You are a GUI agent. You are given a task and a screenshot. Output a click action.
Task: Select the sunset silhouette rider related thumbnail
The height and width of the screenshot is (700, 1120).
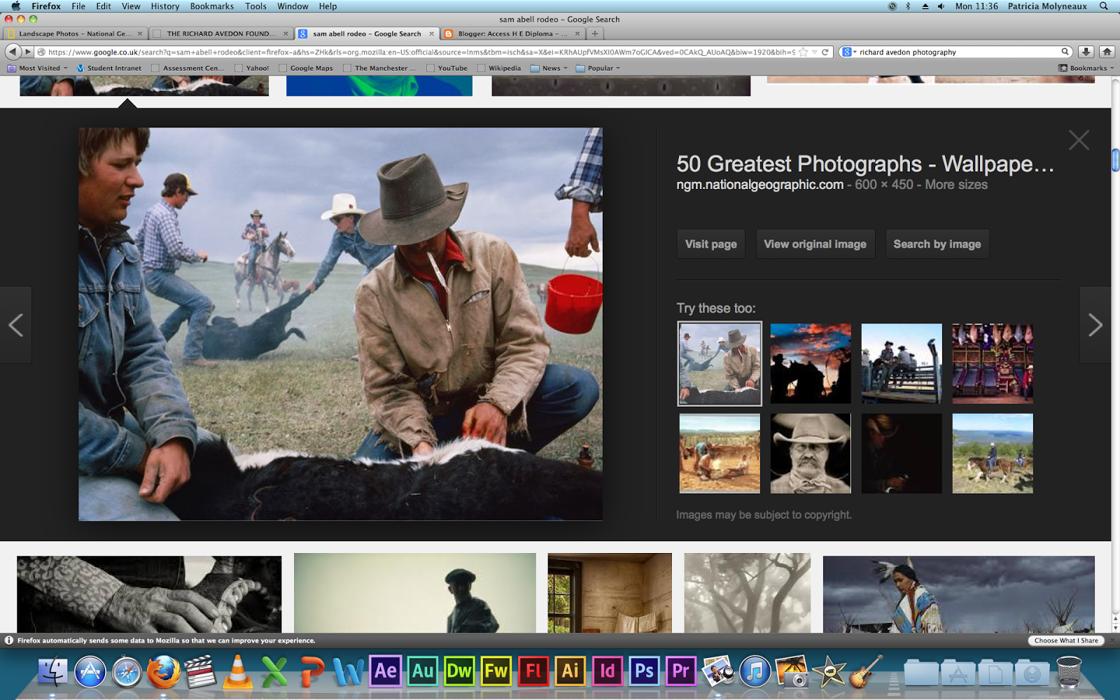pyautogui.click(x=811, y=363)
